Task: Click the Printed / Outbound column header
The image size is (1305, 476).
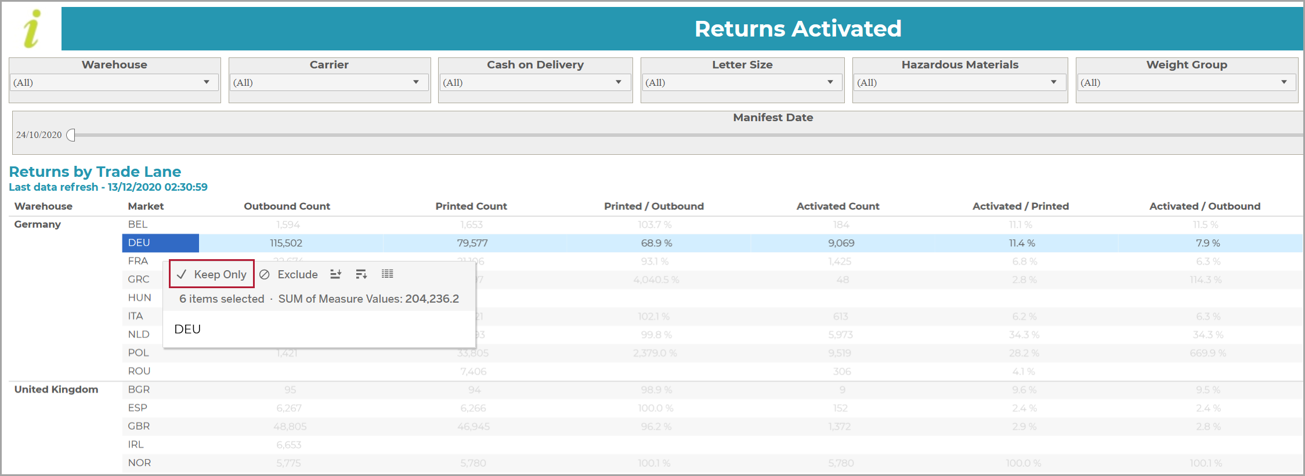Action: tap(654, 206)
